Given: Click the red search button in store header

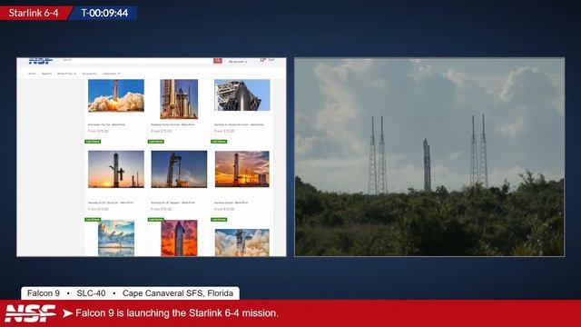Looking at the screenshot, I should (218, 60).
